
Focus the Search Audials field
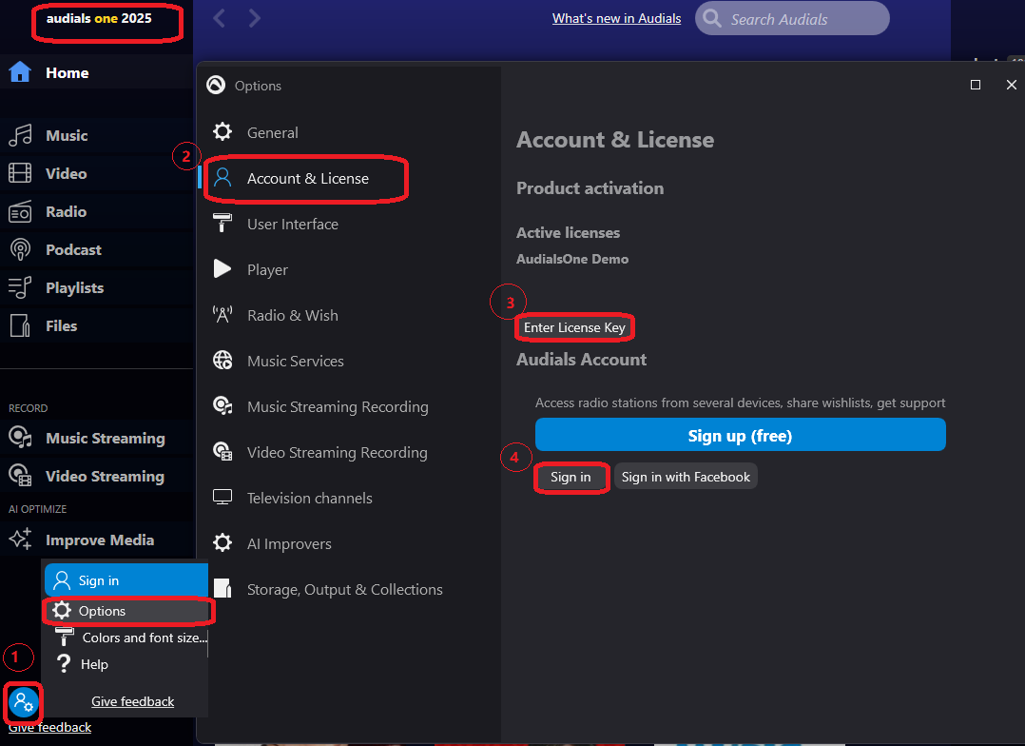(x=792, y=18)
